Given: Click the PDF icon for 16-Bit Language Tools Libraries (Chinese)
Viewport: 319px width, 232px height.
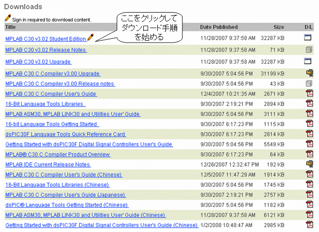Looking at the screenshot, I should pyautogui.click(x=310, y=184).
